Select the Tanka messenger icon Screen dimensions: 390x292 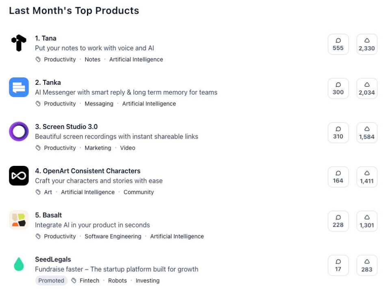click(x=19, y=87)
